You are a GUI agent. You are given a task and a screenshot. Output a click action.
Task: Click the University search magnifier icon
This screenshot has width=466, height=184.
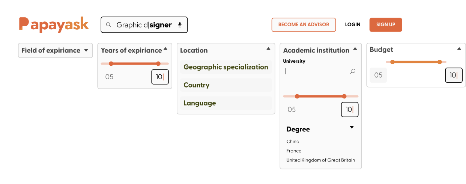(x=353, y=71)
